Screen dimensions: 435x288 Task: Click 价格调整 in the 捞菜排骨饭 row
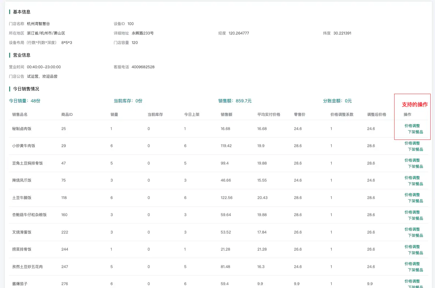(412, 247)
